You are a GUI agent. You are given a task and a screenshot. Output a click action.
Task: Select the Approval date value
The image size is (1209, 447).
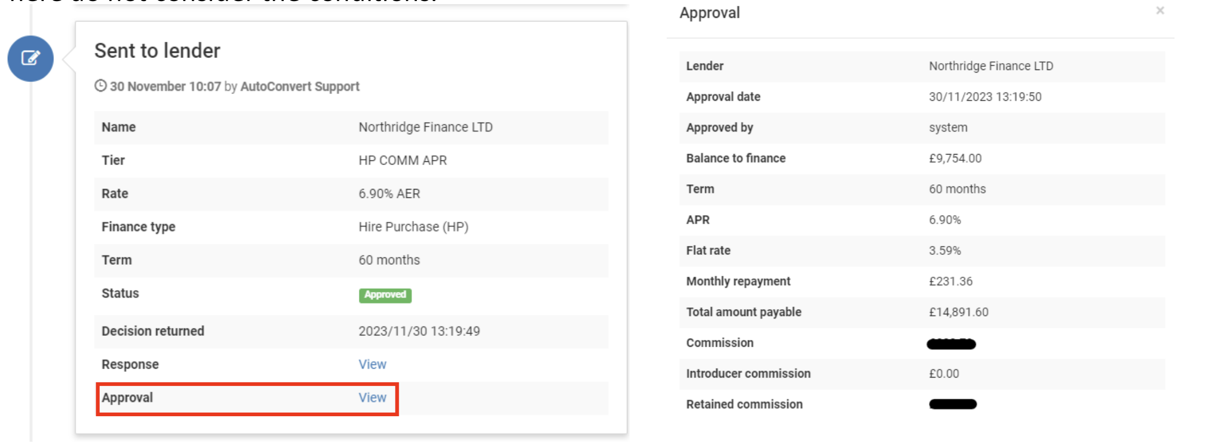[985, 97]
